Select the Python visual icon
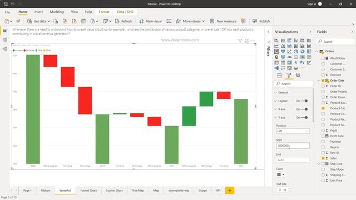This screenshot has height=200, width=356. (302, 63)
